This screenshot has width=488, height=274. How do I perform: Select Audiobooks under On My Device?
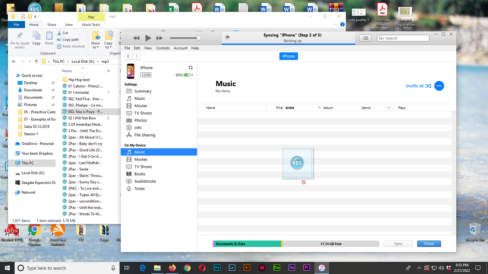pyautogui.click(x=145, y=182)
